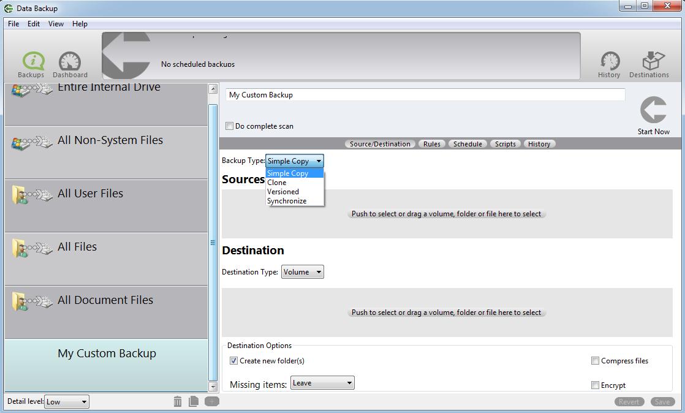Image resolution: width=685 pixels, height=413 pixels.
Task: Switch to the Schedule tab
Action: point(467,143)
